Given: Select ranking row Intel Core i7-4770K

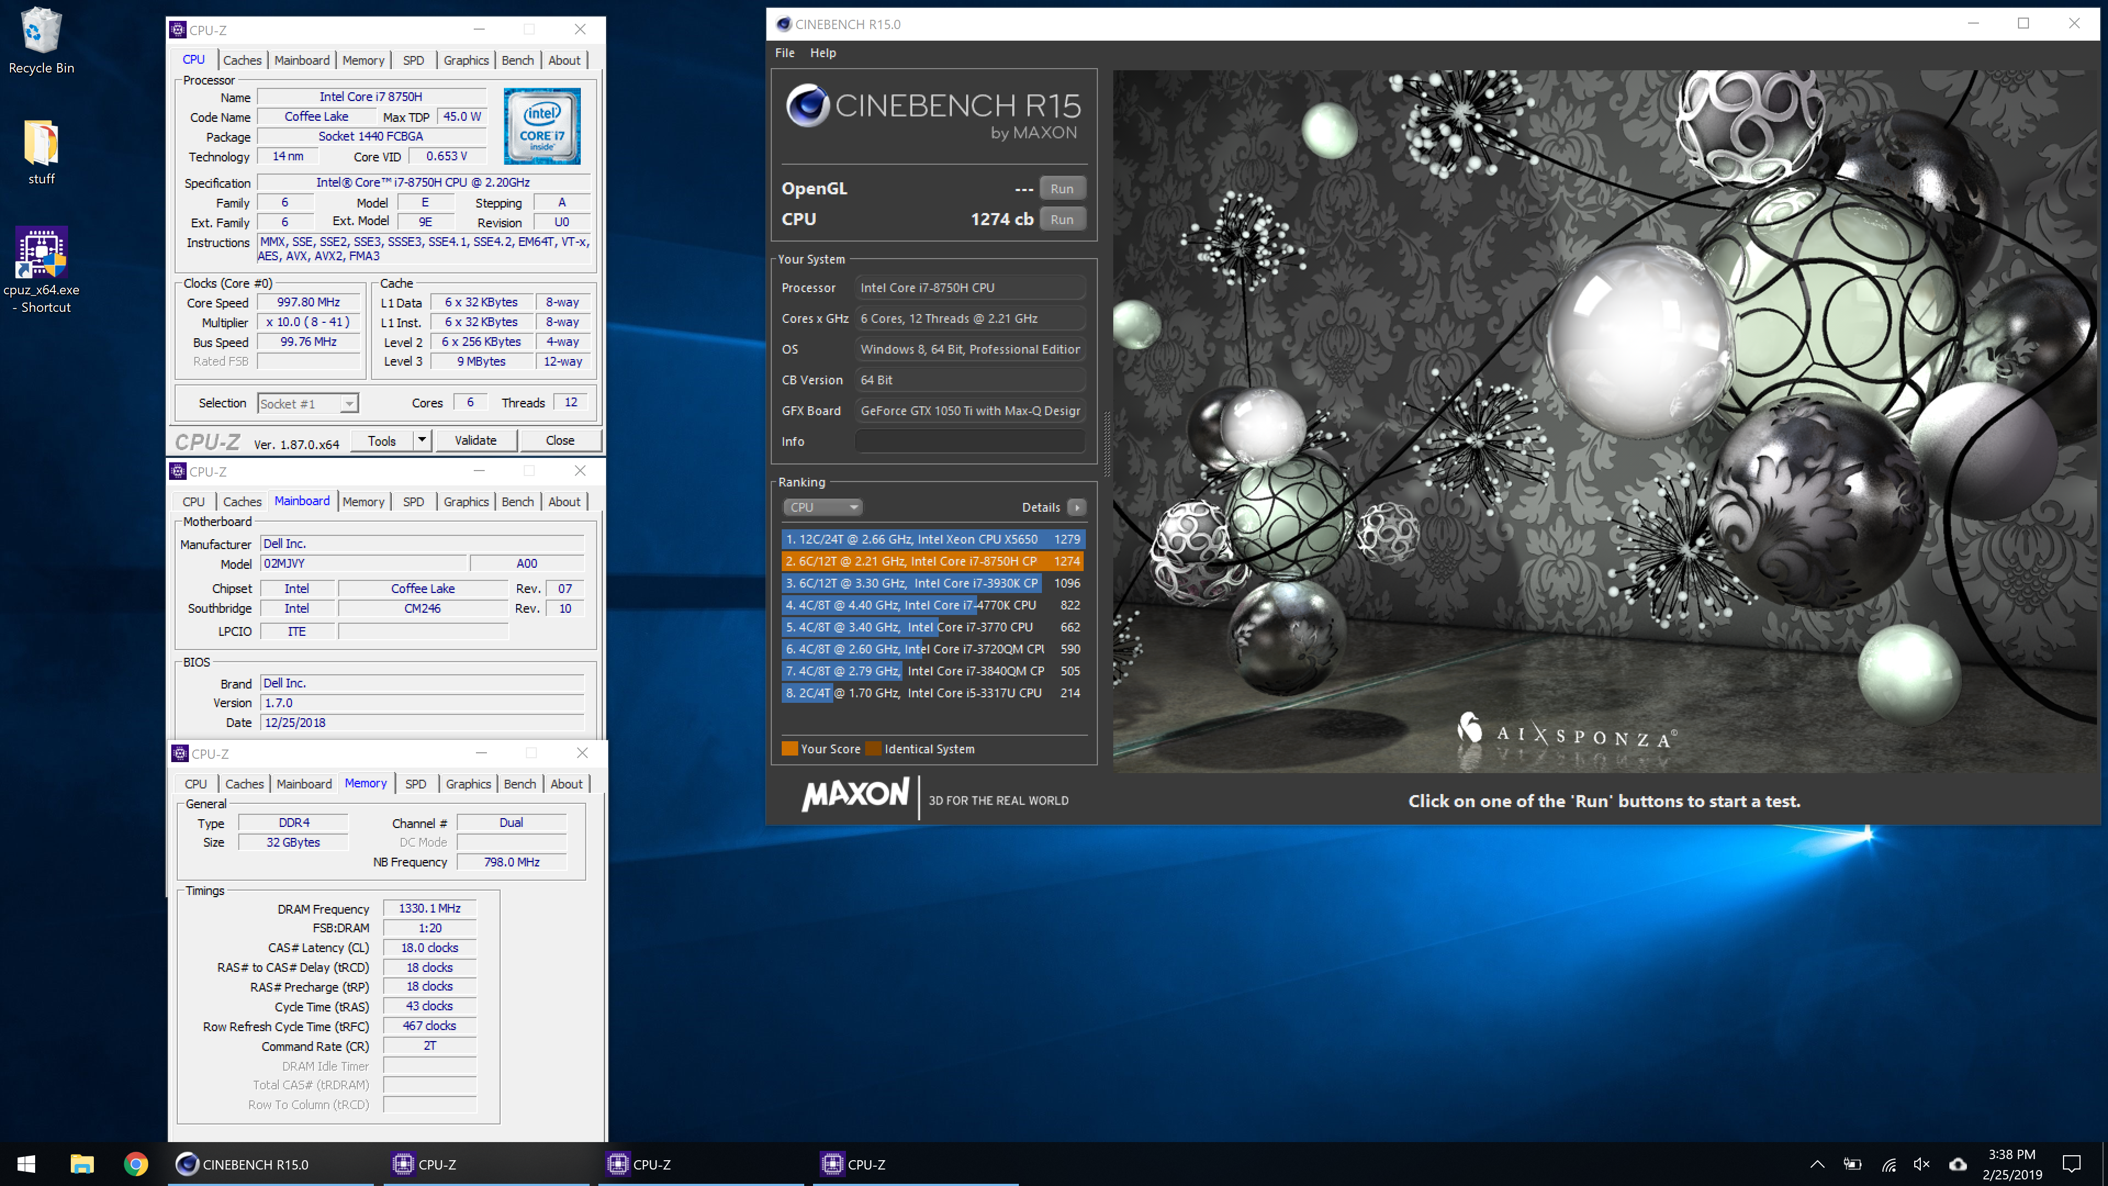Looking at the screenshot, I should tap(933, 605).
